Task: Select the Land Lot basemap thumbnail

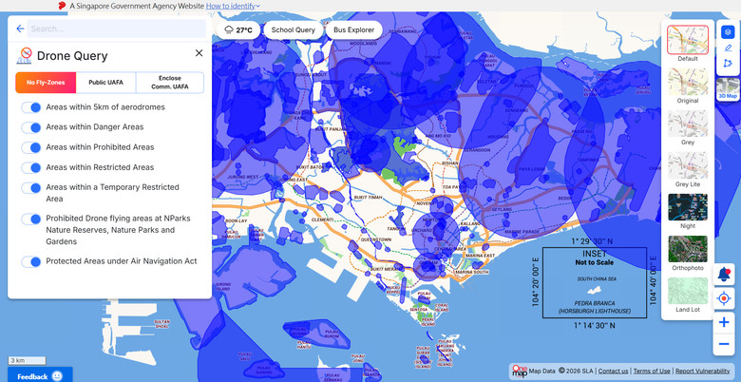Action: coord(688,291)
